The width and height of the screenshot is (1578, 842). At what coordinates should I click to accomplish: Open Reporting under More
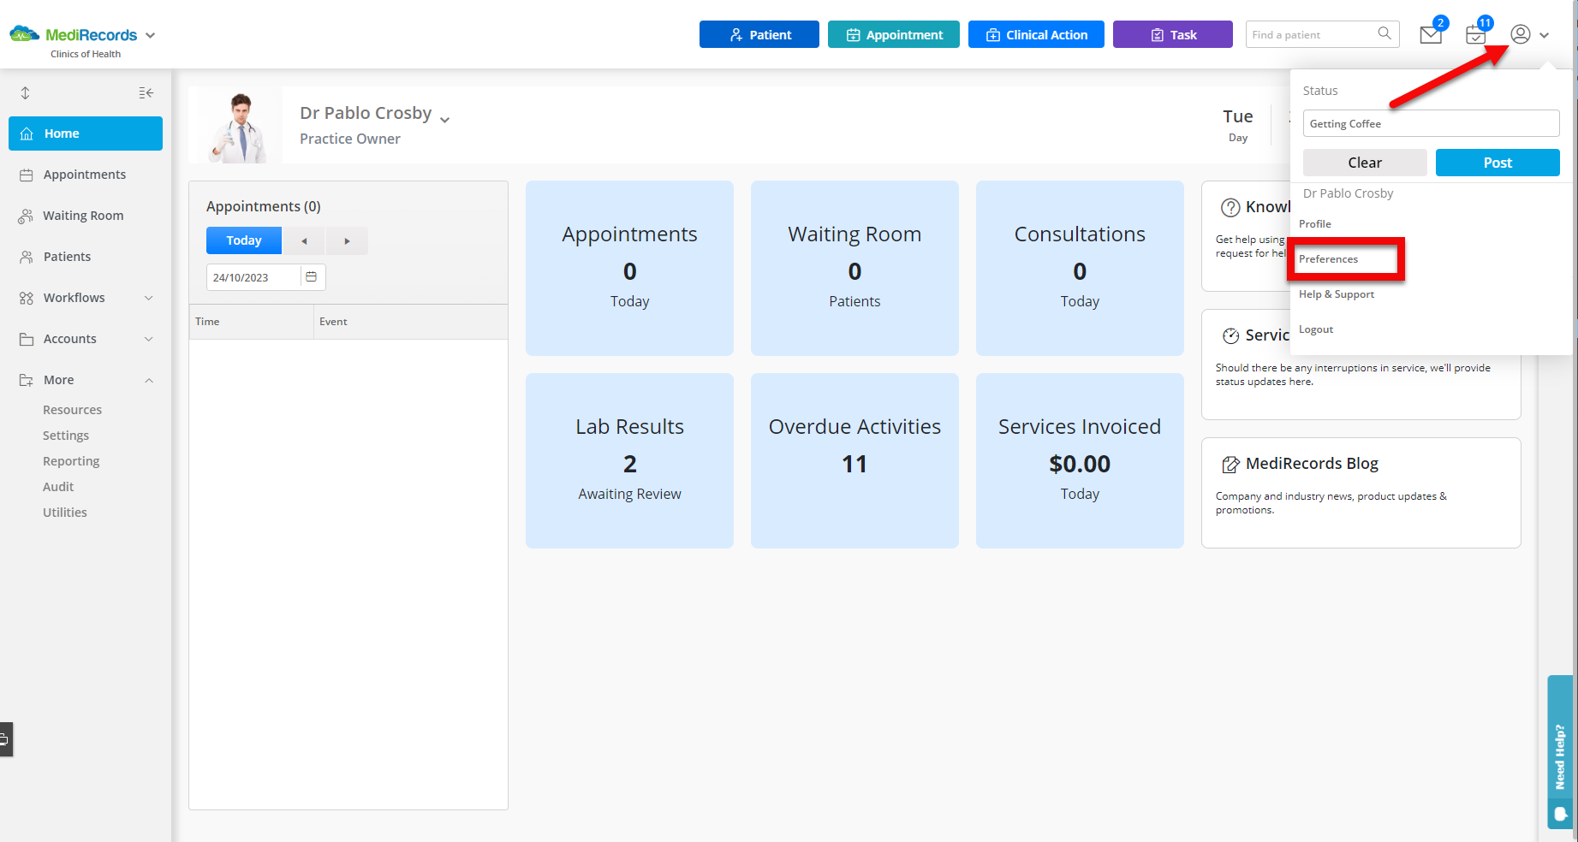71,461
